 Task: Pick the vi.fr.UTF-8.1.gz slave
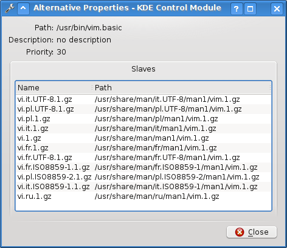(x=143, y=158)
